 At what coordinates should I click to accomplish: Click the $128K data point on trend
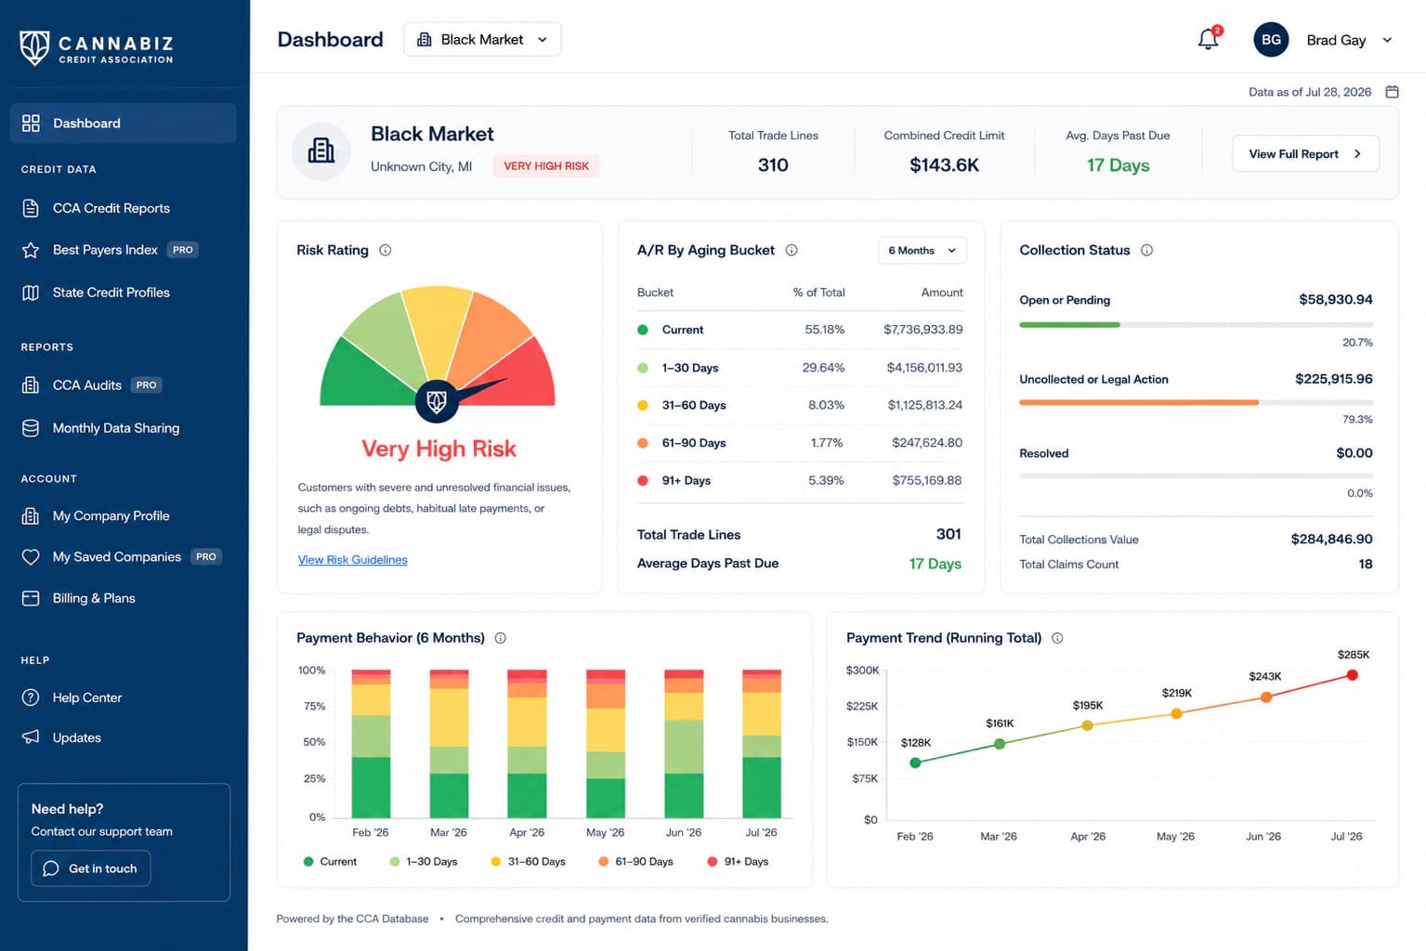click(x=915, y=762)
